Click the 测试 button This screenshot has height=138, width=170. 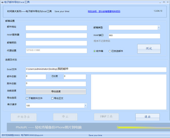click(149, 49)
